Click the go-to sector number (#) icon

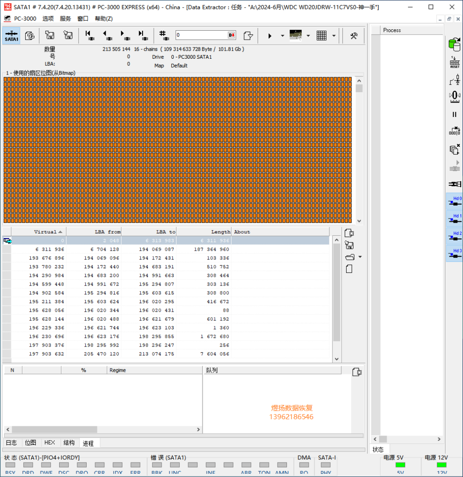164,35
